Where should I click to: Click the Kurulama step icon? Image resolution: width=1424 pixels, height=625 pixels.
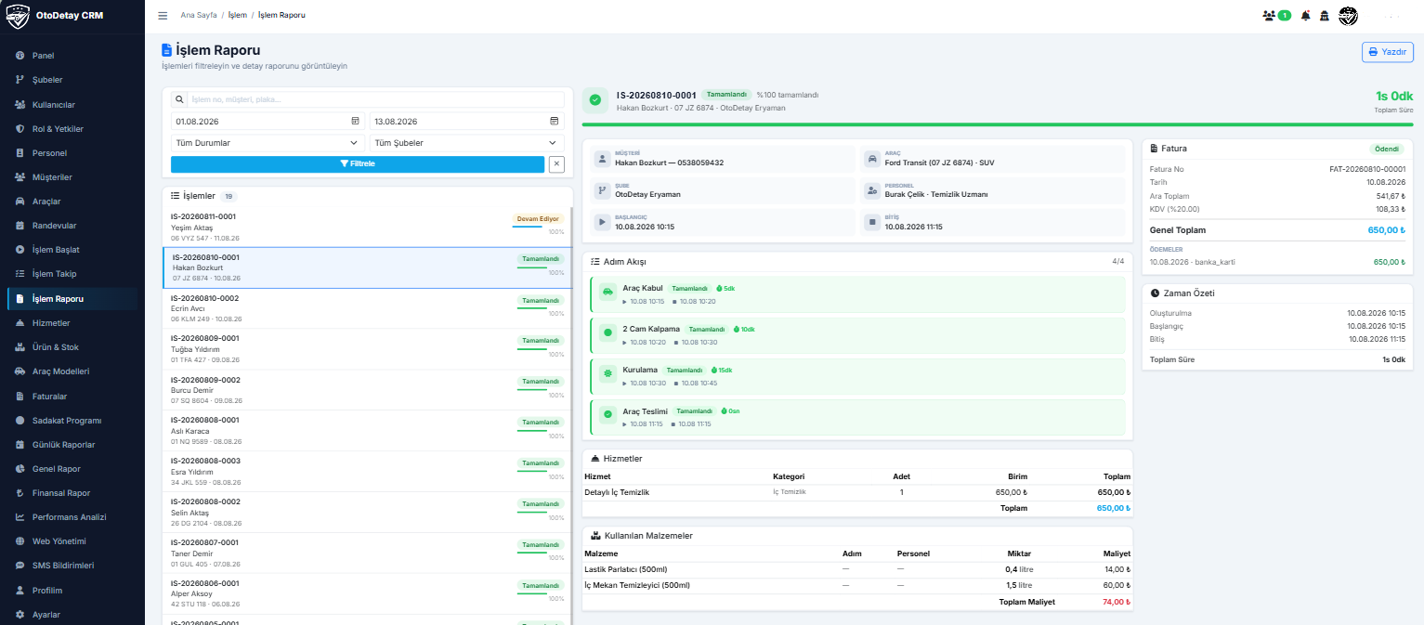point(607,373)
